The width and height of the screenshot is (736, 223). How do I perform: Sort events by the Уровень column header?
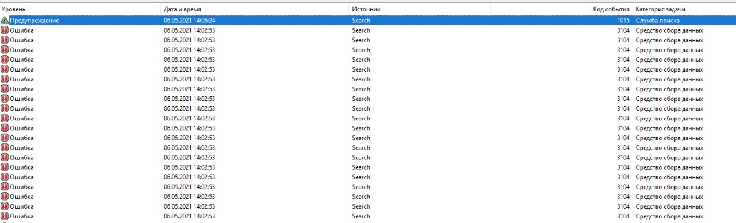pyautogui.click(x=80, y=9)
